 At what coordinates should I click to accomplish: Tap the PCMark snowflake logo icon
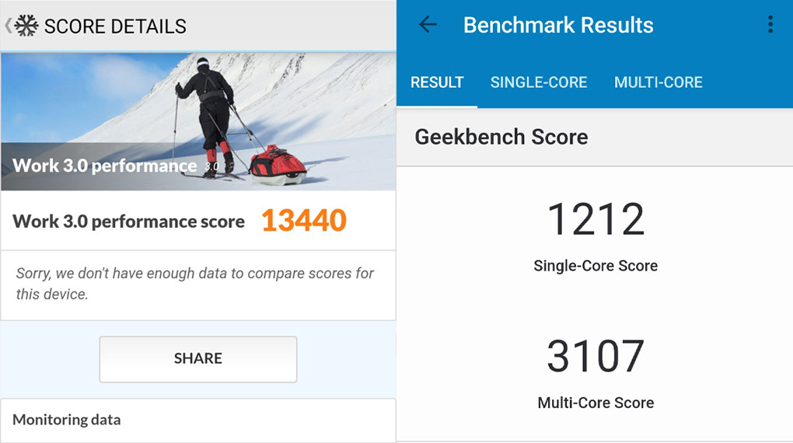click(26, 26)
